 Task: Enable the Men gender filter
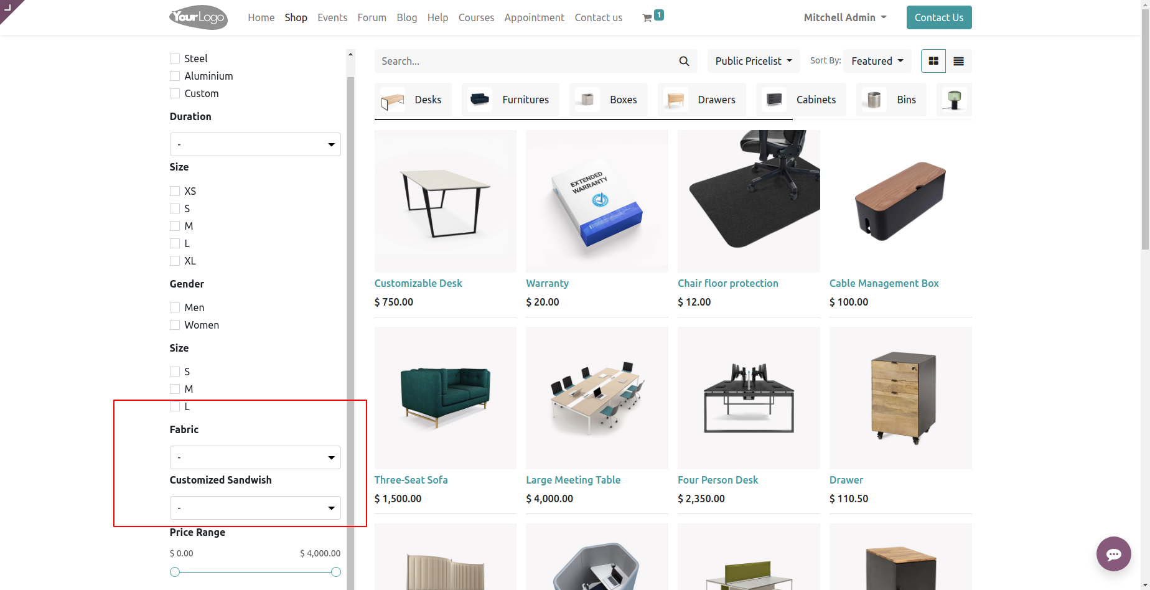(175, 307)
